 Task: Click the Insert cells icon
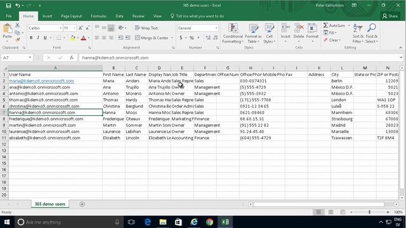[x=285, y=28]
